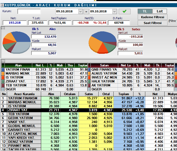The image size is (177, 151).
Task: Sort by Araci Kurumla column header
Action: pyautogui.click(x=24, y=94)
